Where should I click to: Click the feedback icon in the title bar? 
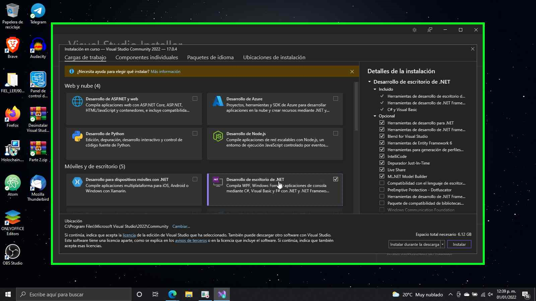coord(429,30)
